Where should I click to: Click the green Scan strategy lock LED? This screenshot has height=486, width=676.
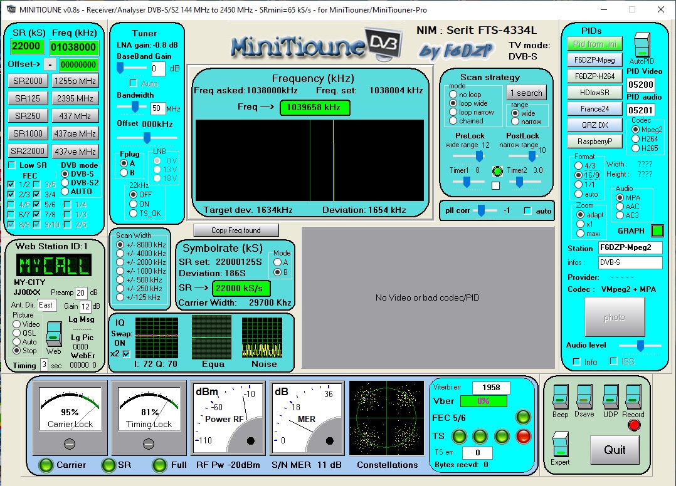point(497,172)
